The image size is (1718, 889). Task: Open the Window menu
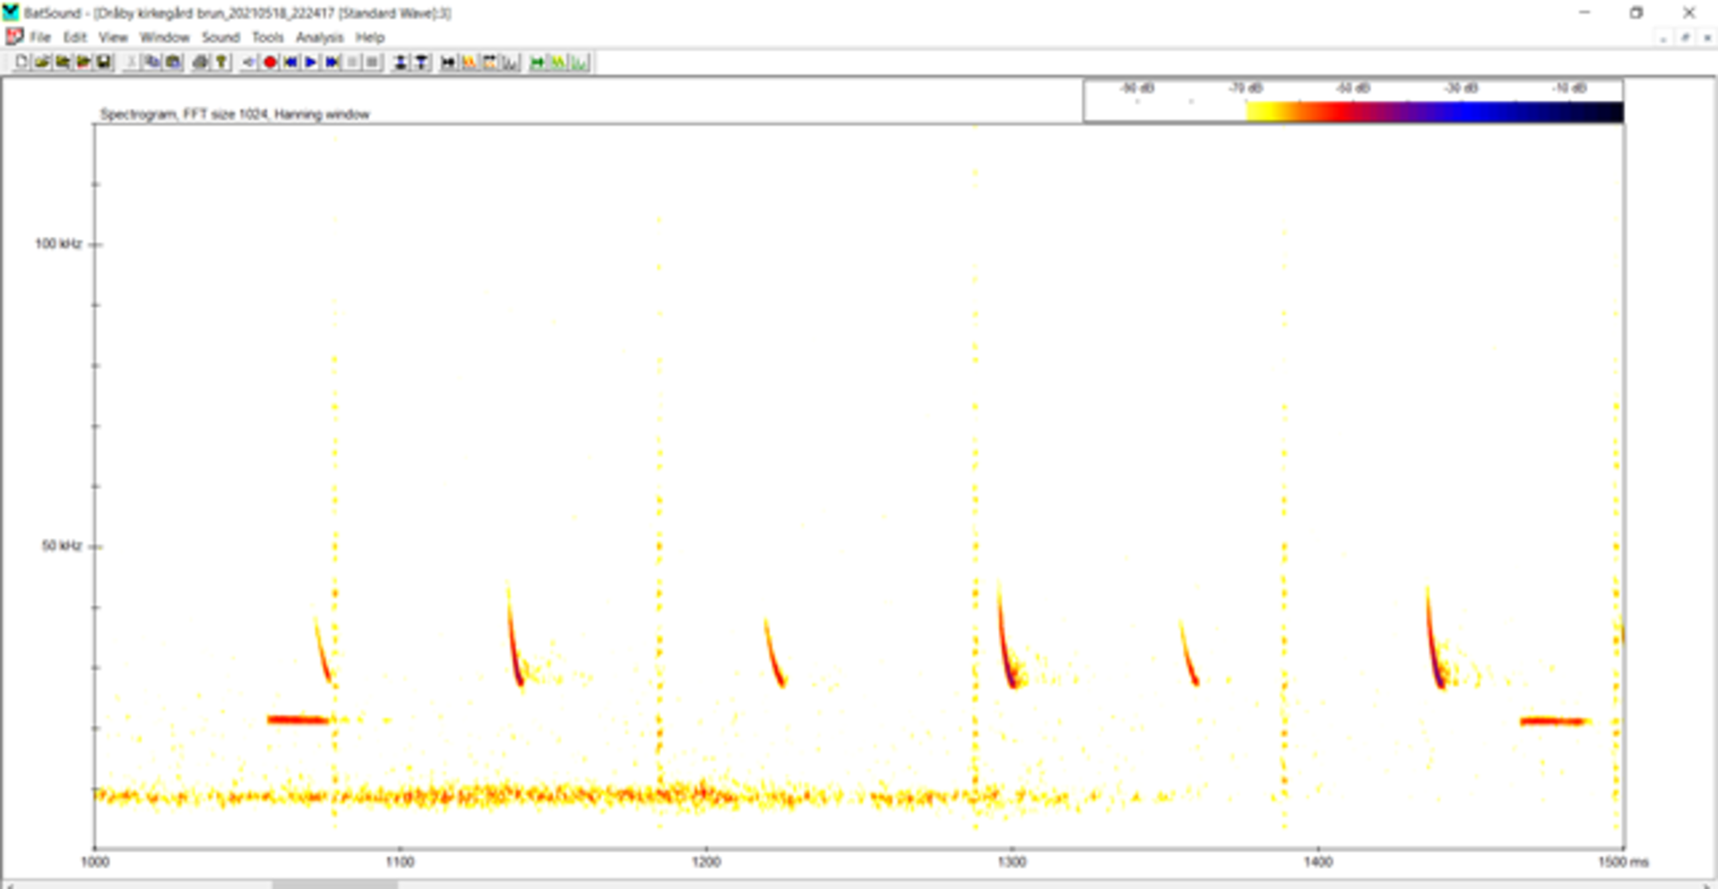pos(164,38)
